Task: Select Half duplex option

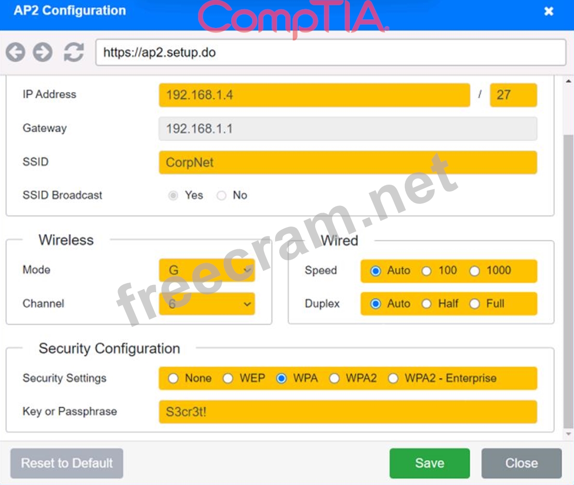Action: [427, 304]
